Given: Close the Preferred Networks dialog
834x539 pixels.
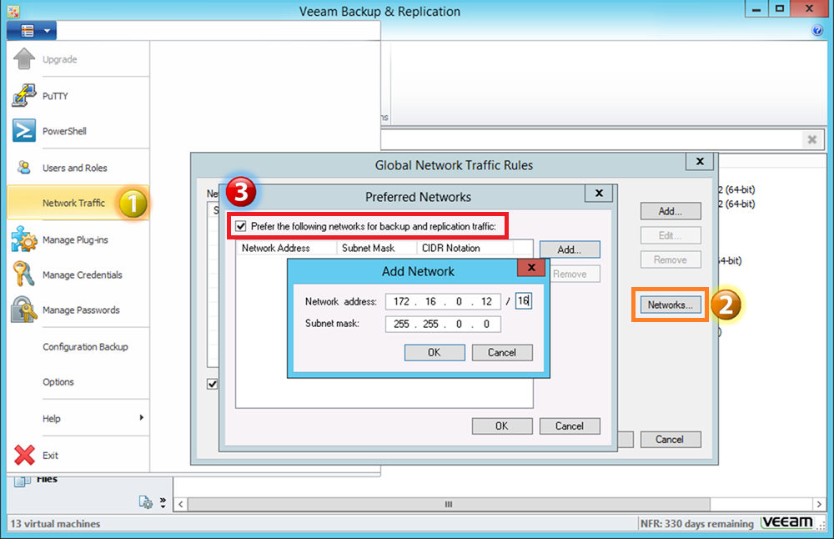Looking at the screenshot, I should click(599, 193).
